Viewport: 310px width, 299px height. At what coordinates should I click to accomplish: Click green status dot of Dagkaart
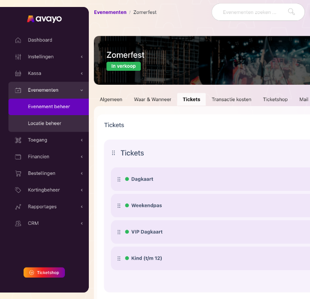(x=127, y=179)
